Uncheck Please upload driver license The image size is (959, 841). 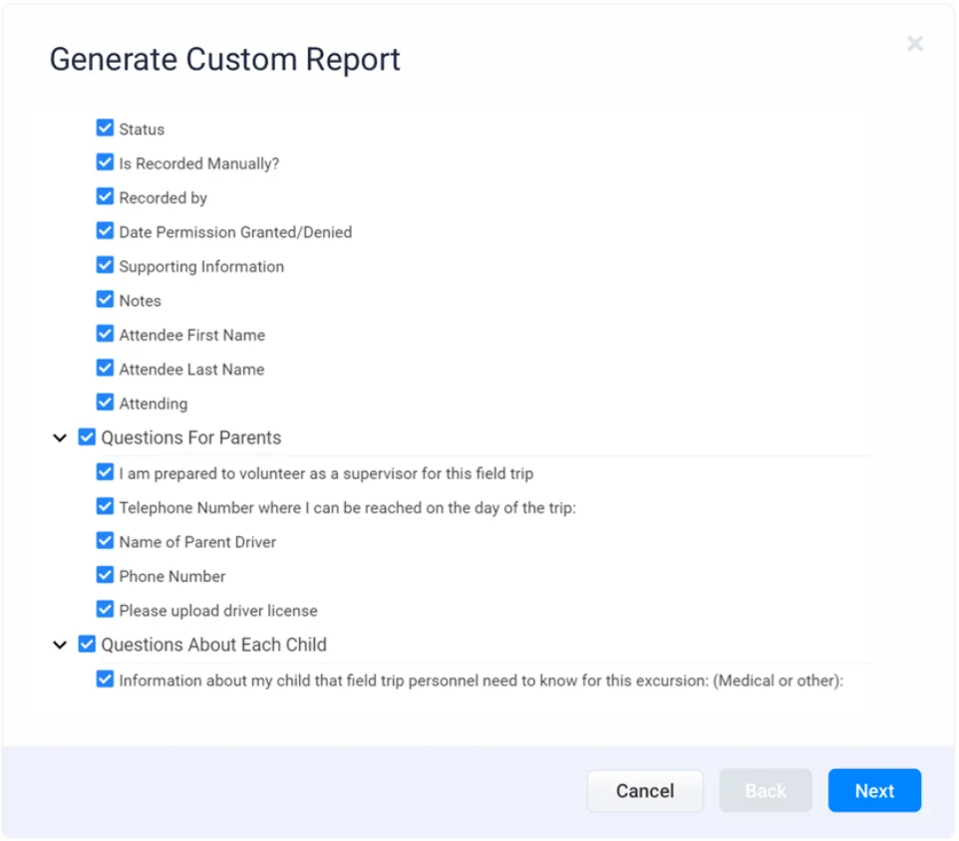(x=105, y=610)
